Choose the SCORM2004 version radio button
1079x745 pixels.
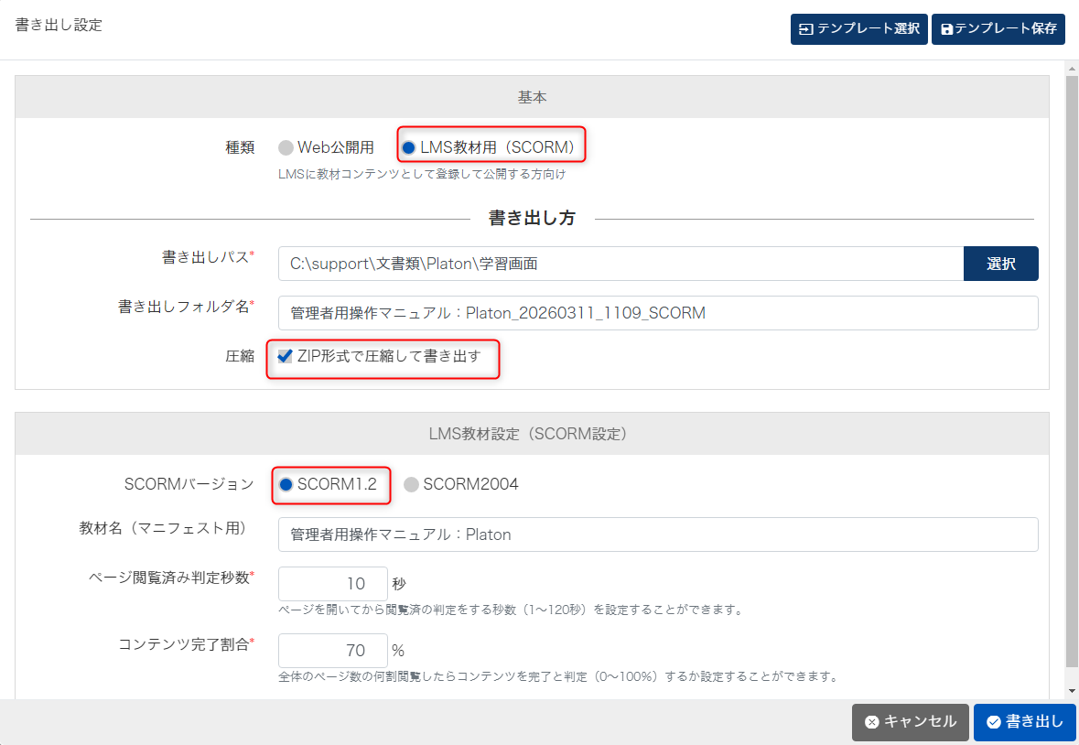tap(411, 485)
